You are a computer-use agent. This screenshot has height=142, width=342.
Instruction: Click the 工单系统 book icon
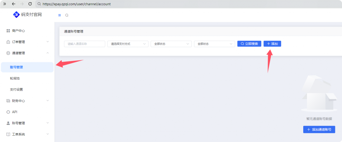point(8,134)
